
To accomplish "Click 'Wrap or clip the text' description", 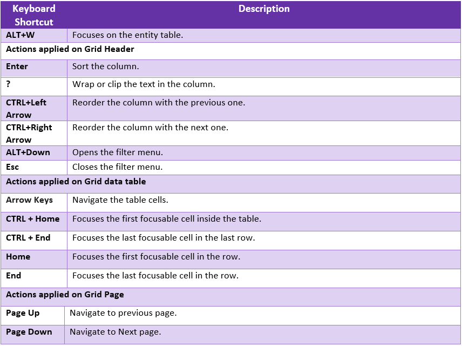I will point(144,84).
